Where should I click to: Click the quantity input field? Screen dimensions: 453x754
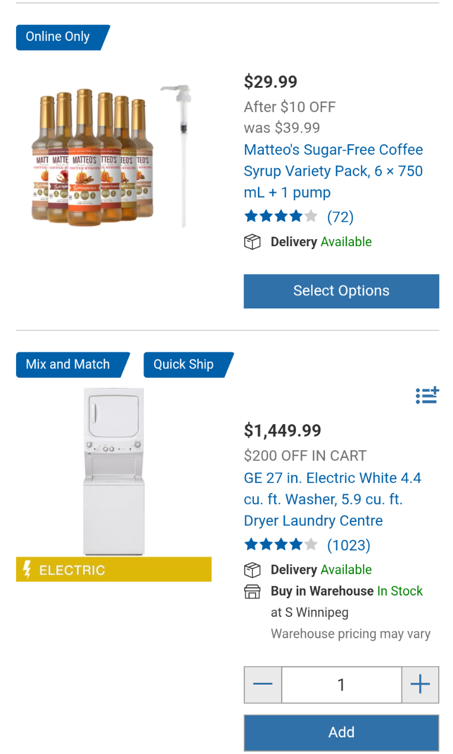click(342, 685)
